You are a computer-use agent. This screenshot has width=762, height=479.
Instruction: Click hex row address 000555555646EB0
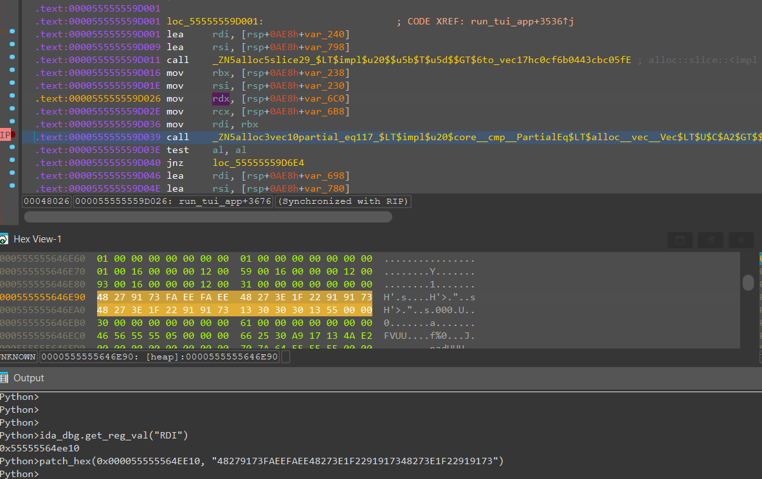click(43, 323)
